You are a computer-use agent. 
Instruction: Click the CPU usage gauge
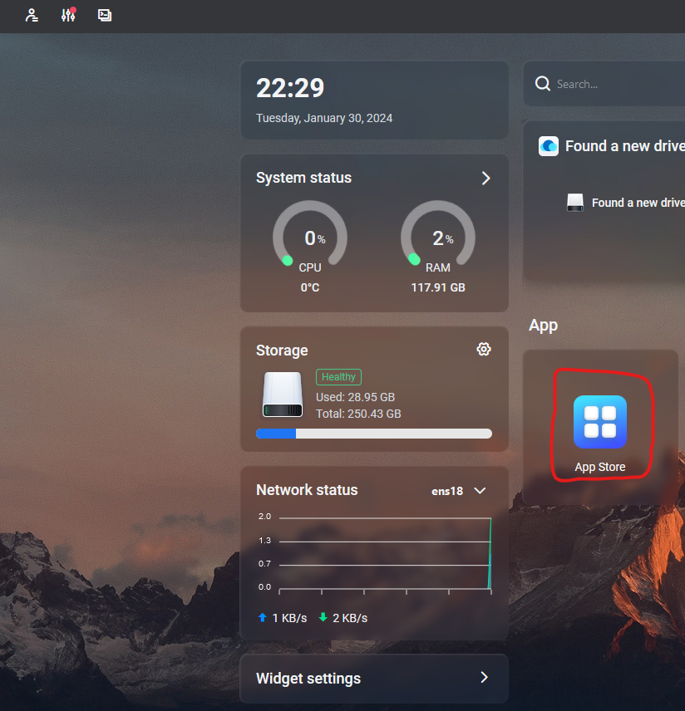pos(310,238)
